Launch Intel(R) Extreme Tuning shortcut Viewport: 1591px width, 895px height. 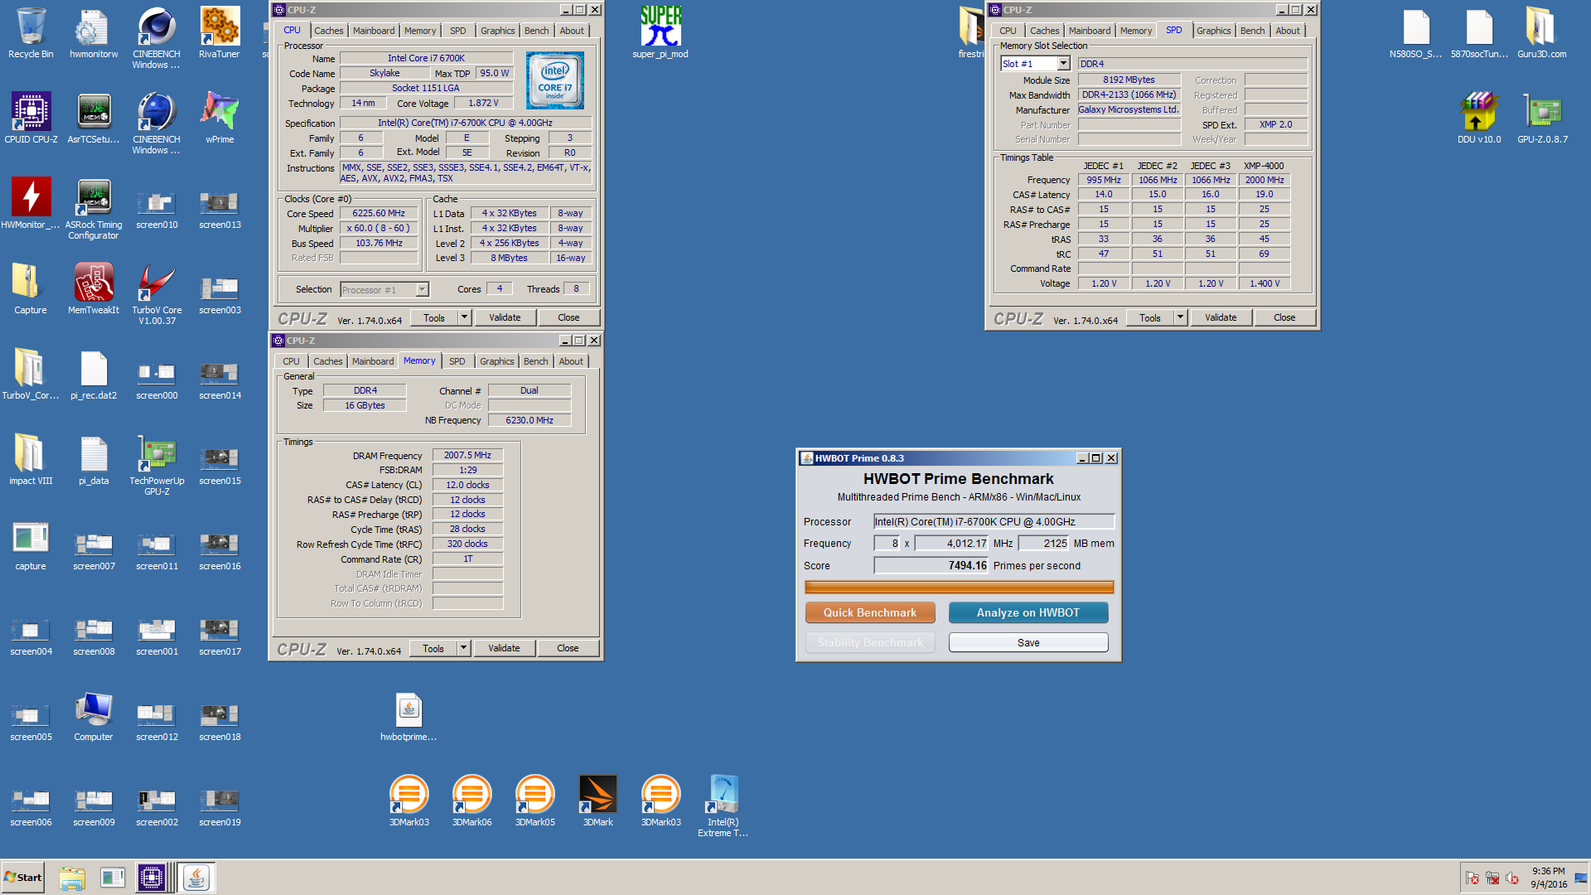pos(723,806)
